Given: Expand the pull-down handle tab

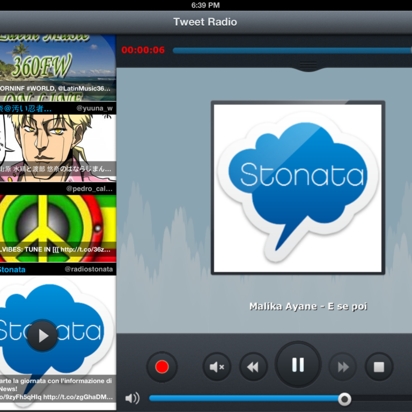Looking at the screenshot, I should 308,65.
